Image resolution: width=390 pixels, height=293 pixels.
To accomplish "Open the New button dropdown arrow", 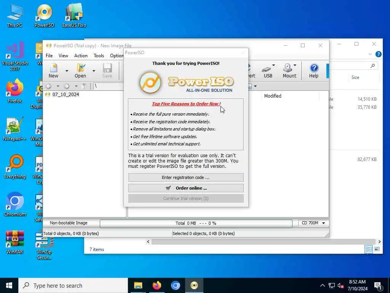I will pyautogui.click(x=67, y=71).
